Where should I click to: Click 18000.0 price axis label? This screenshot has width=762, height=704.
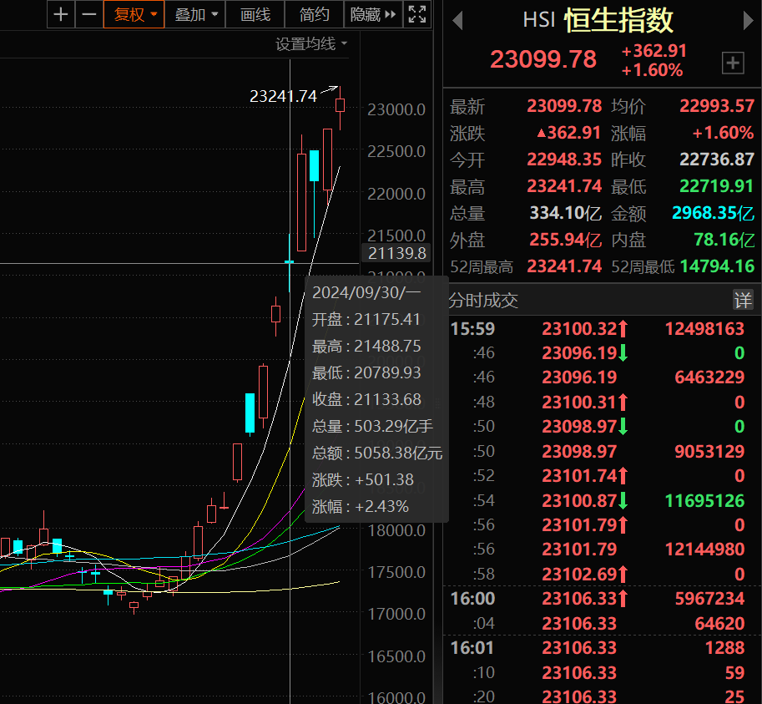[396, 530]
